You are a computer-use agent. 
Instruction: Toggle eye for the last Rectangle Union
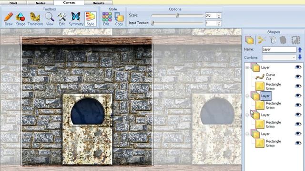[298, 143]
